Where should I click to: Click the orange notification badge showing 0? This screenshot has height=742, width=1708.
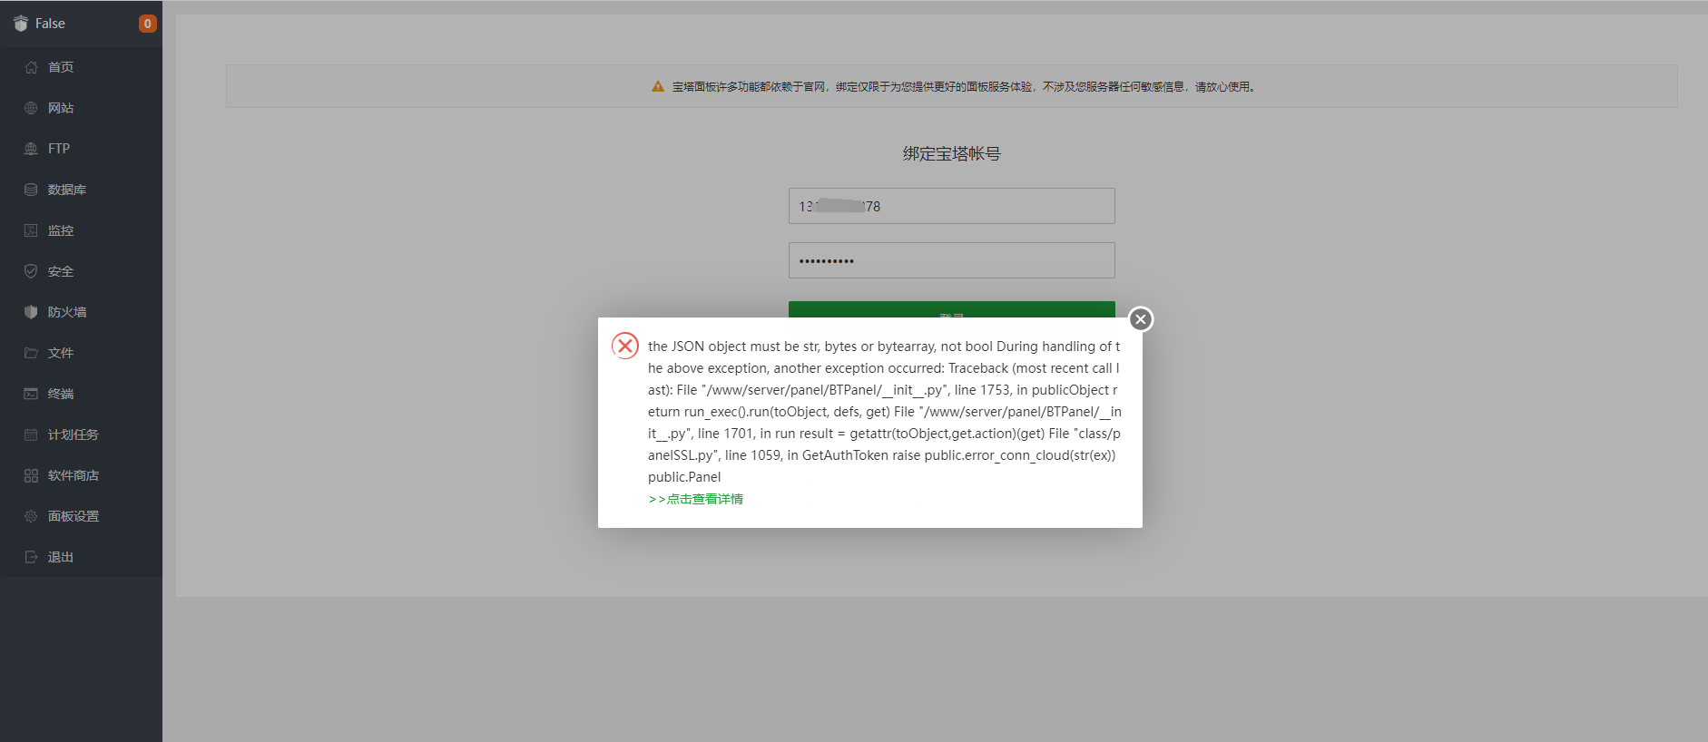pyautogui.click(x=147, y=24)
